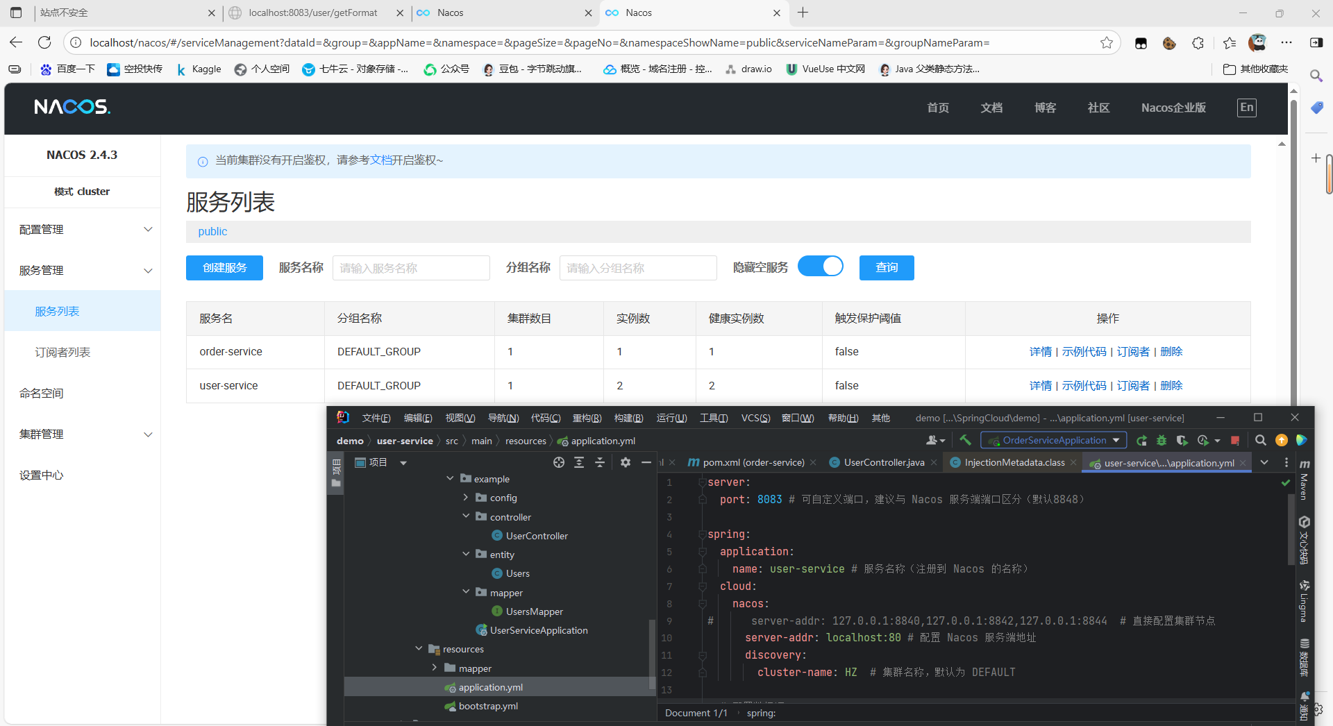Open the OrderServiceApplication run configuration dropdown

tap(1053, 440)
